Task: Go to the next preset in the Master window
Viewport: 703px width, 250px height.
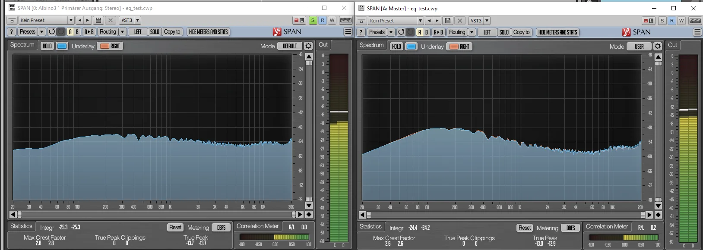Action: (437, 21)
